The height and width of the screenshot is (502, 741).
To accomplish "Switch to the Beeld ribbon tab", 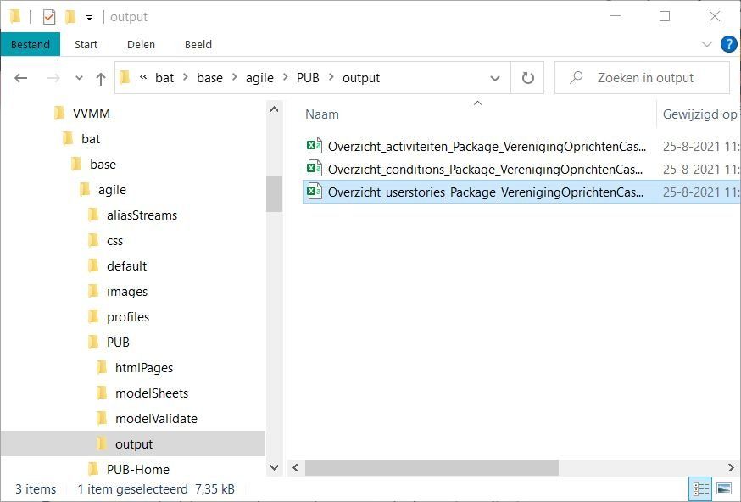I will (x=198, y=44).
